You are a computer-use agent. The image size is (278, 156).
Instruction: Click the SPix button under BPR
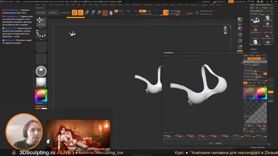pos(240,24)
